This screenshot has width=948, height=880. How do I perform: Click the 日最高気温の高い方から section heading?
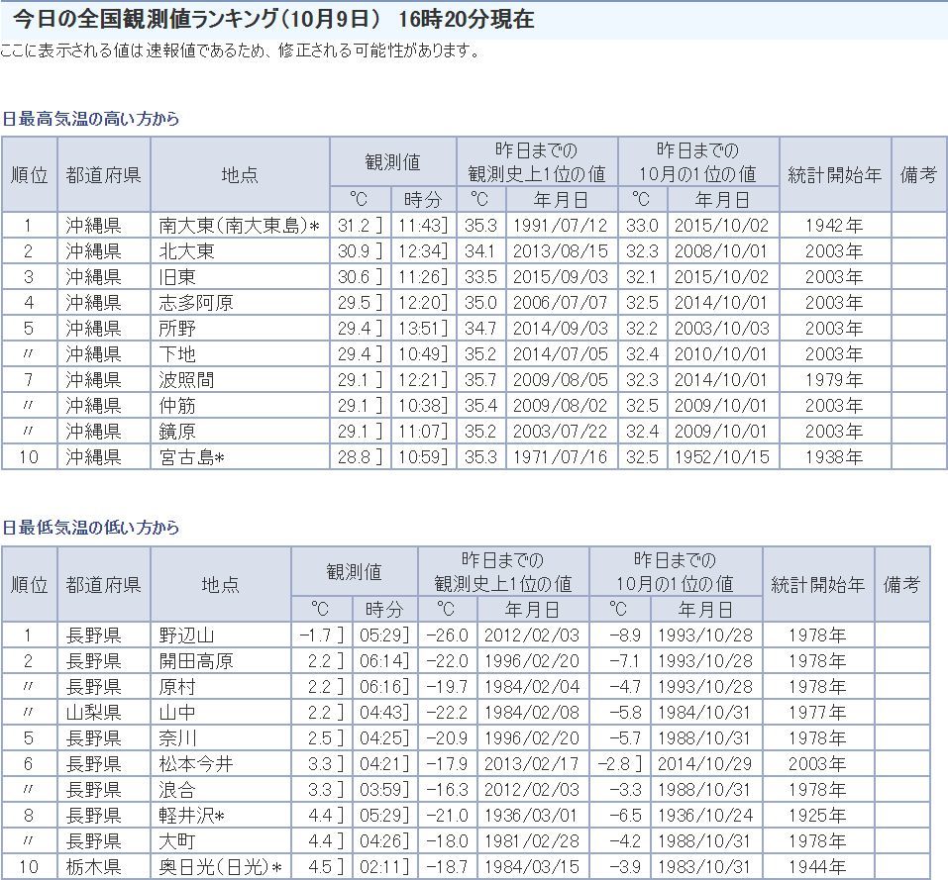(91, 119)
